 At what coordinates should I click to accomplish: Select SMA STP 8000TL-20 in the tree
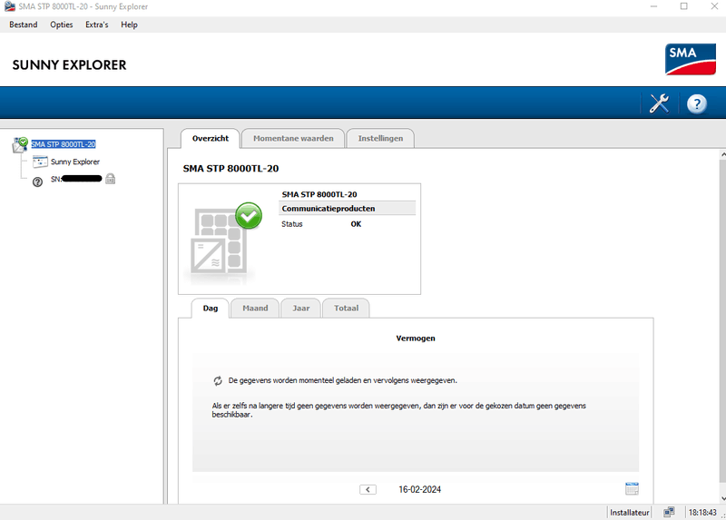pos(64,144)
